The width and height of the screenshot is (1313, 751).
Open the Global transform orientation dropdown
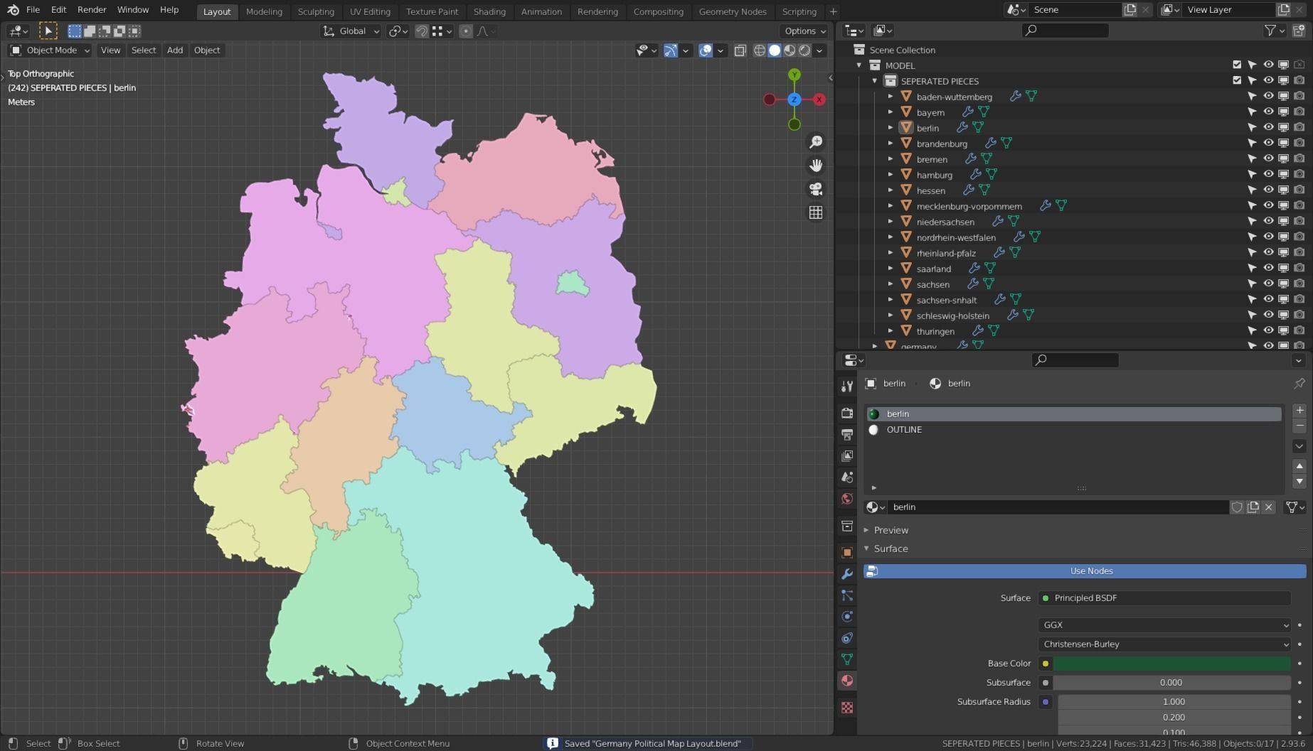coord(351,31)
